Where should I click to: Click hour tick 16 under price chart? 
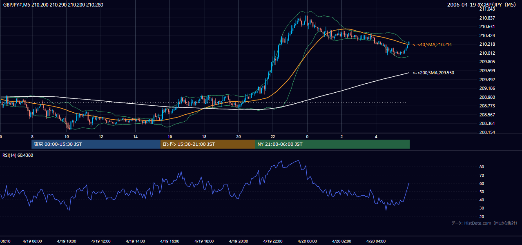[x=170, y=136]
